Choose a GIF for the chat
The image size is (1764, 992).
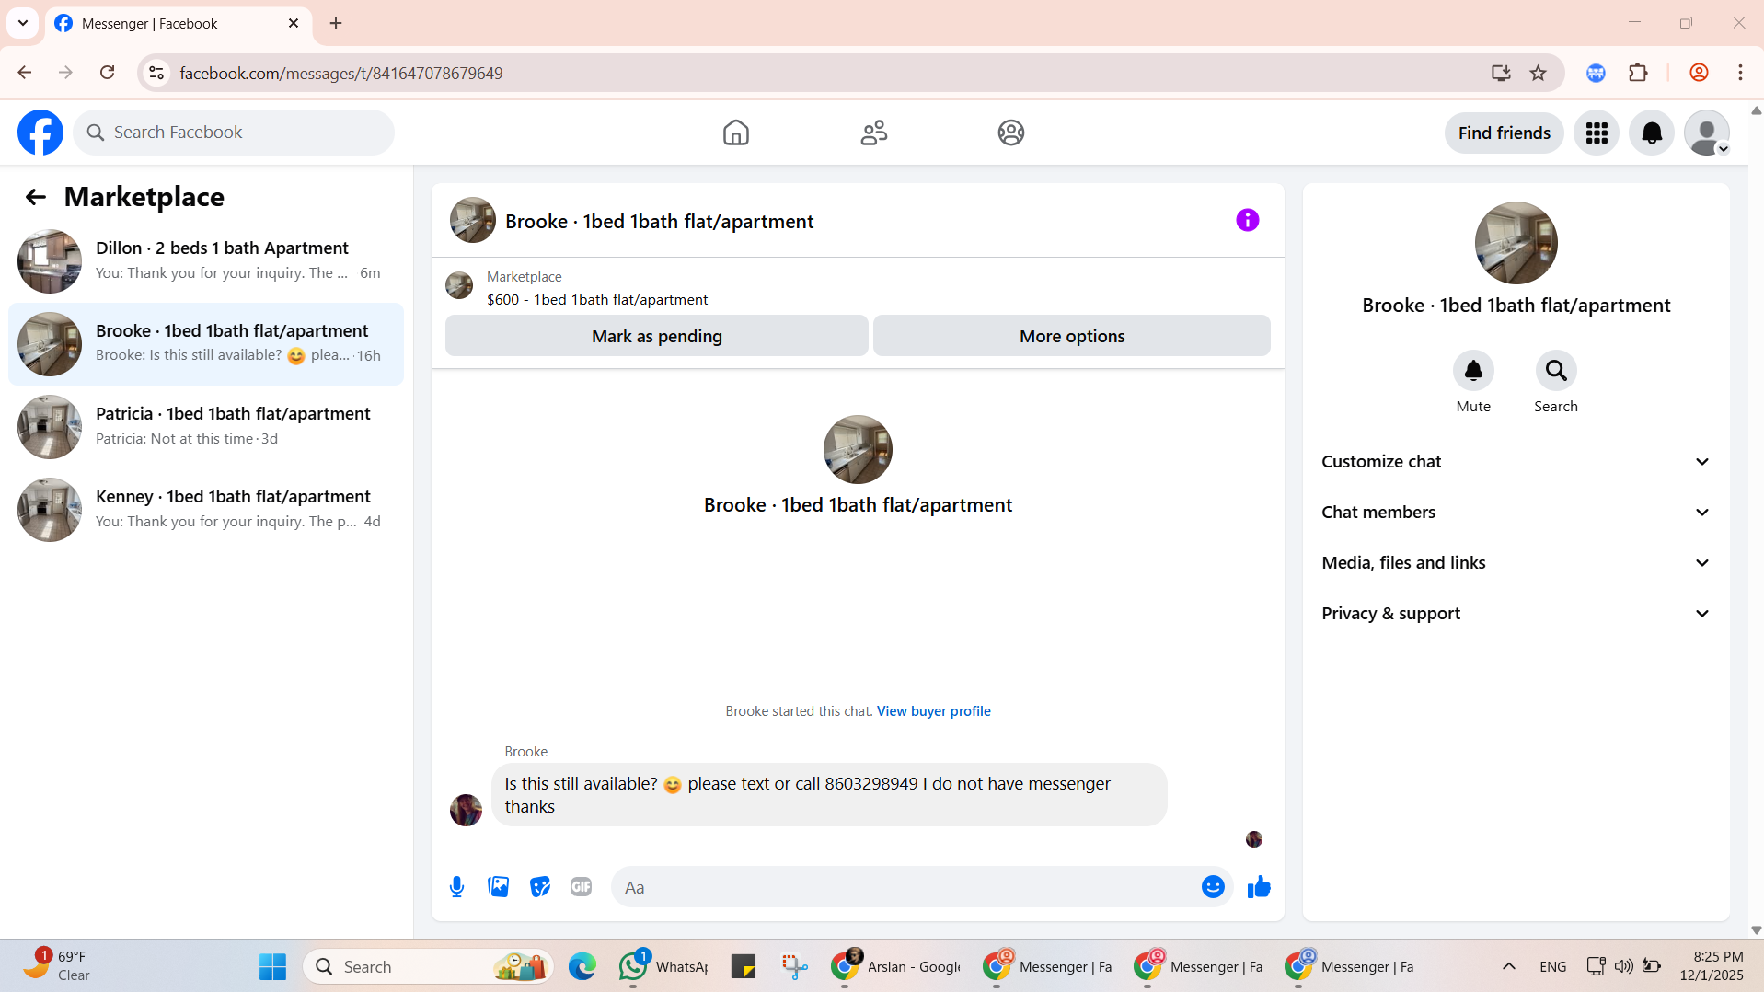pyautogui.click(x=581, y=887)
